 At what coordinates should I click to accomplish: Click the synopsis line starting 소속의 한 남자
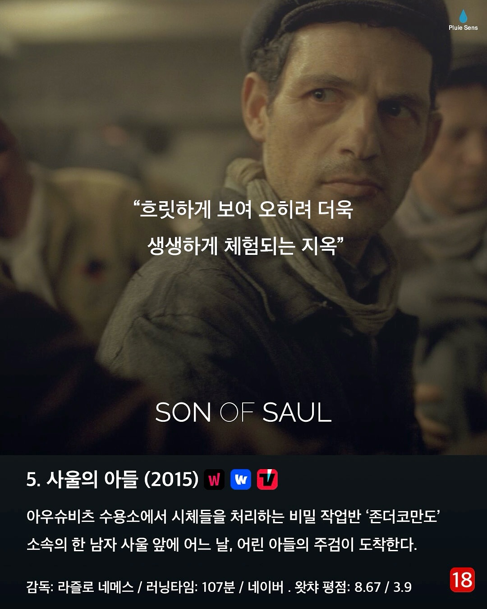(x=221, y=545)
